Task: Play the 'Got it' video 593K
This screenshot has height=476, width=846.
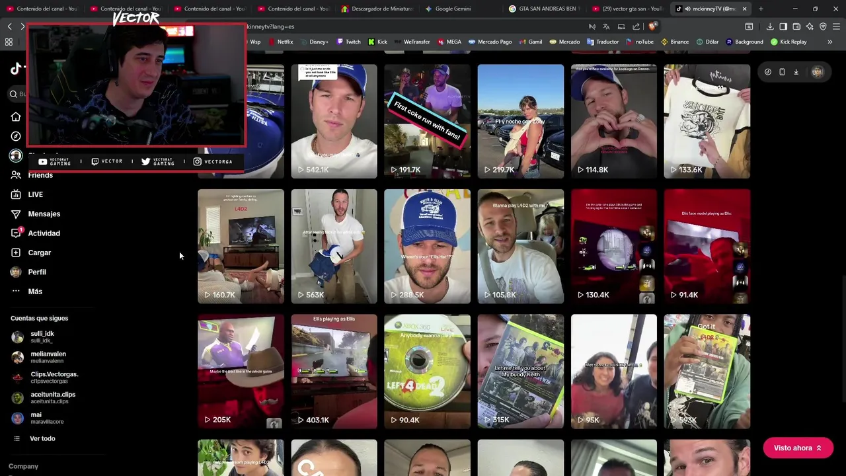Action: [707, 372]
